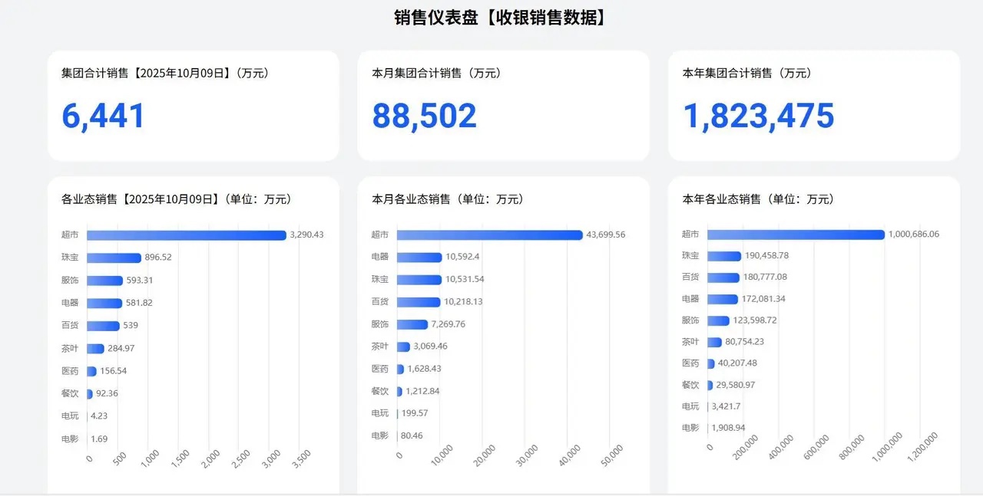Click the 服饰 bar valued 593.31
Image resolution: width=983 pixels, height=496 pixels.
[104, 281]
